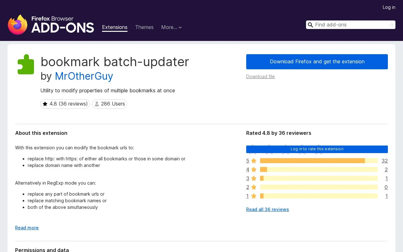Image resolution: width=403 pixels, height=252 pixels.
Task: Click the number 5 rating link
Action: tap(248, 161)
